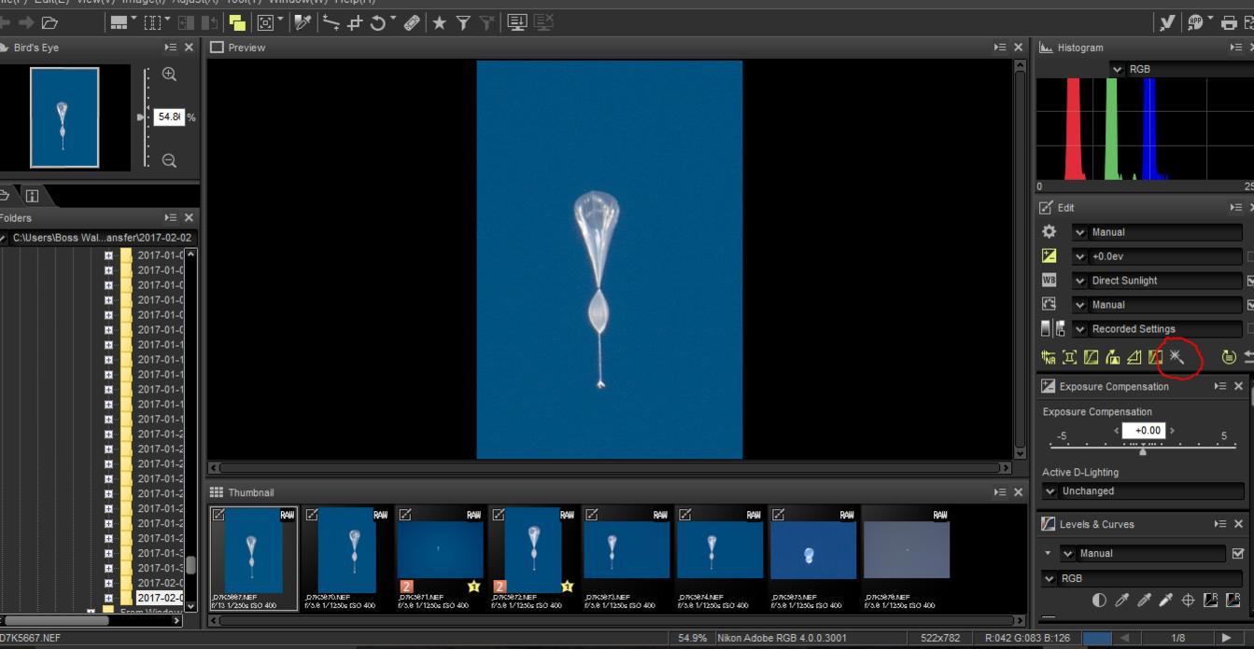
Task: Zoom in using Bird's Eye magnifier plus
Action: pos(169,75)
